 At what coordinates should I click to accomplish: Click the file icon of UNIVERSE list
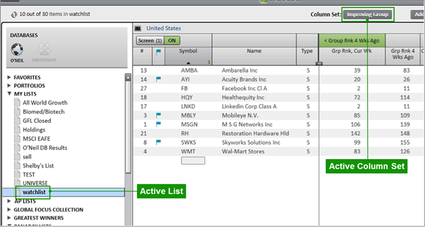[x=18, y=182]
